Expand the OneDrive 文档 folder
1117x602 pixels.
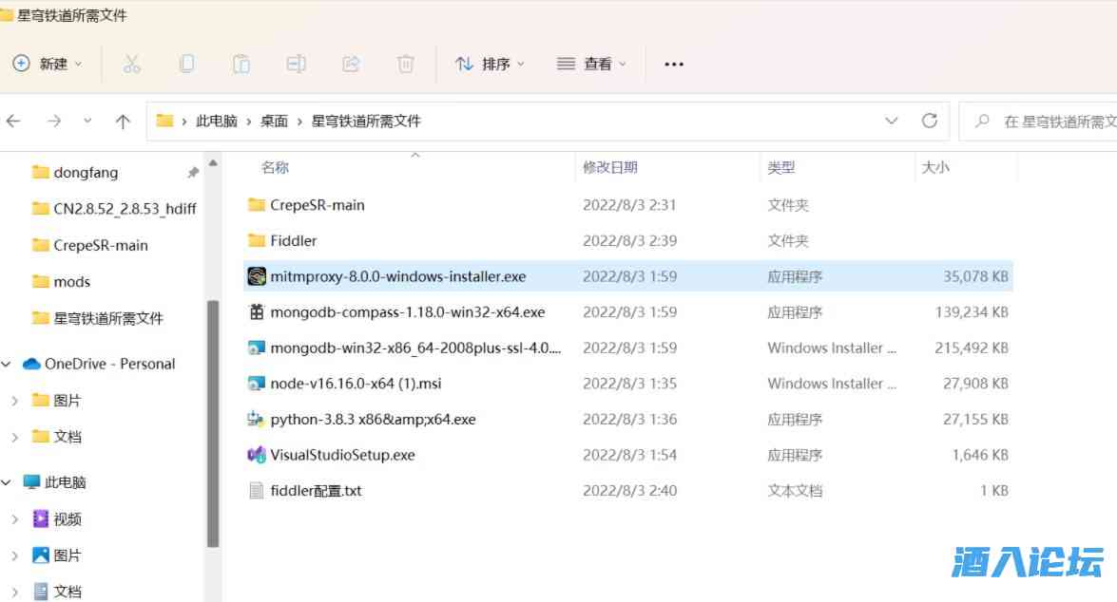[x=15, y=437]
